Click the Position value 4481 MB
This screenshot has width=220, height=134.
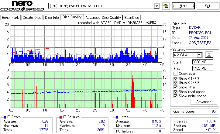pos(208,126)
